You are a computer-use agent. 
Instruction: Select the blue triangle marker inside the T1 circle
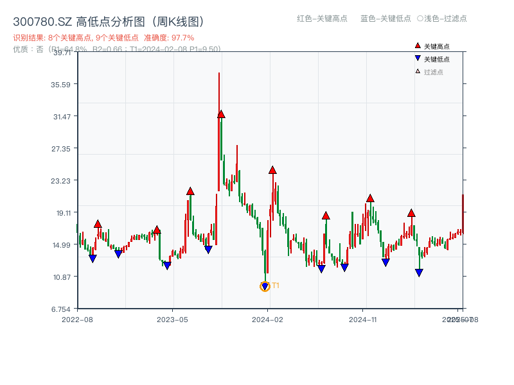[x=265, y=286]
